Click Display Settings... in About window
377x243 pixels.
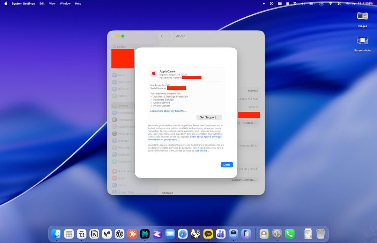click(244, 180)
